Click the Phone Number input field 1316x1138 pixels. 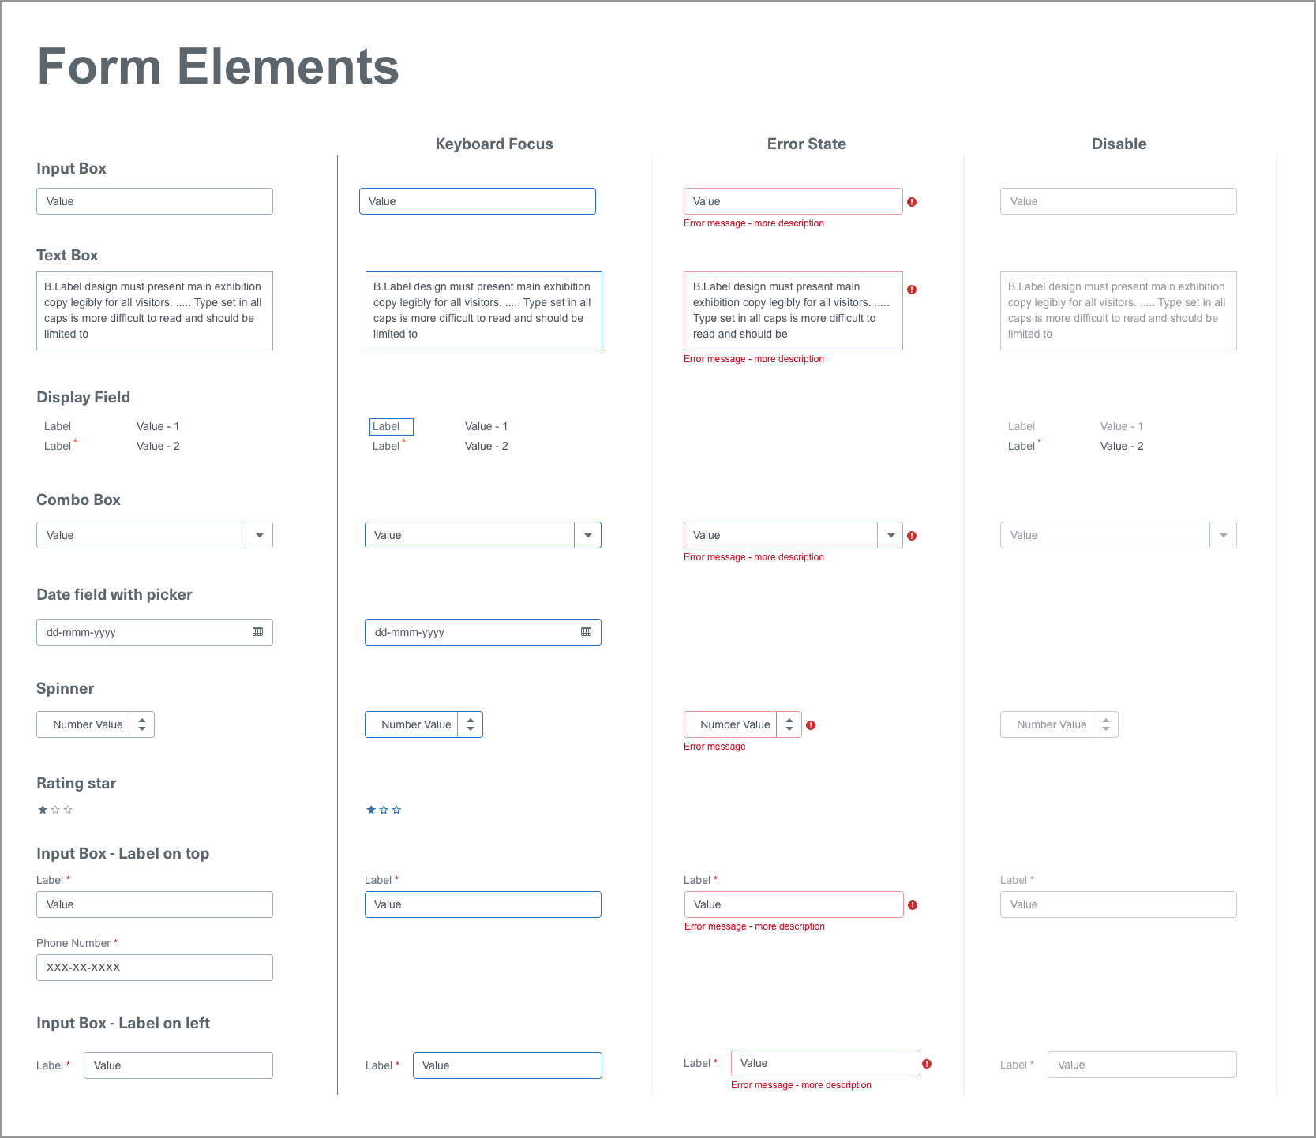coord(155,968)
